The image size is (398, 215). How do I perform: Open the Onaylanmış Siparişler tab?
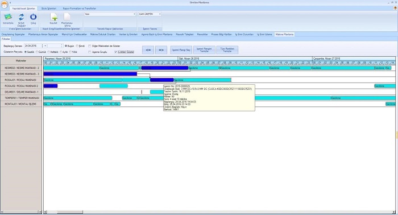coord(13,34)
